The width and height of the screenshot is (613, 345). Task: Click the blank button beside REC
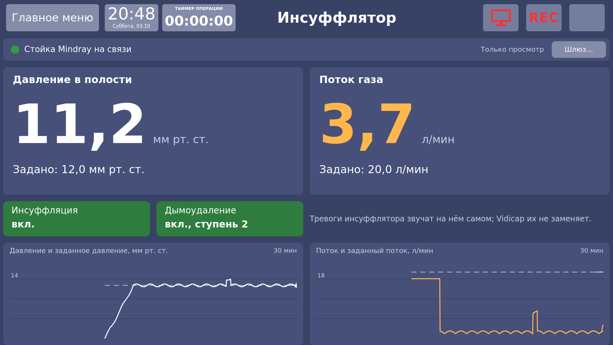coord(587,18)
